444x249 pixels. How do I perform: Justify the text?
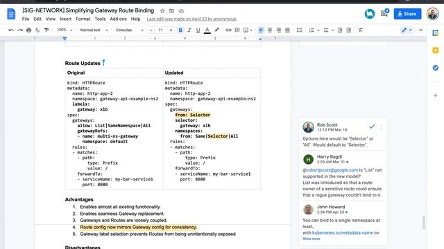tap(287, 30)
